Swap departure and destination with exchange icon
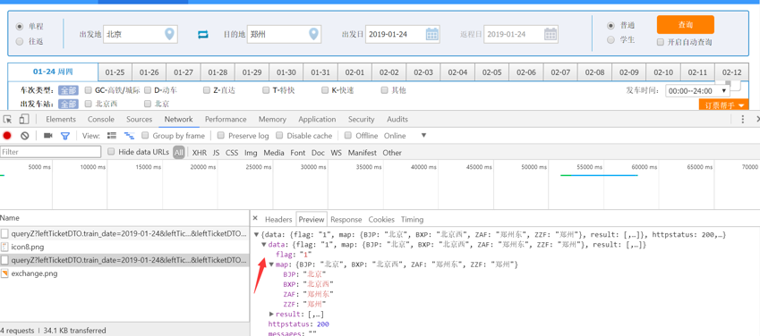Image resolution: width=760 pixels, height=336 pixels. 203,34
